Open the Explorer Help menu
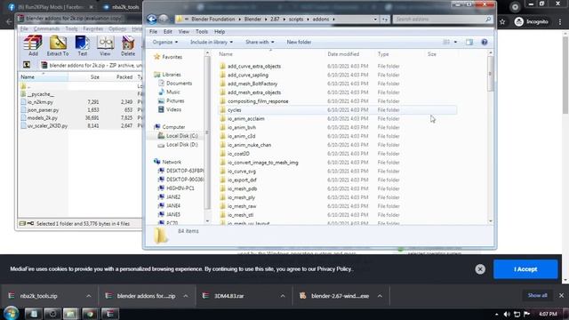569x320 pixels. 220,32
